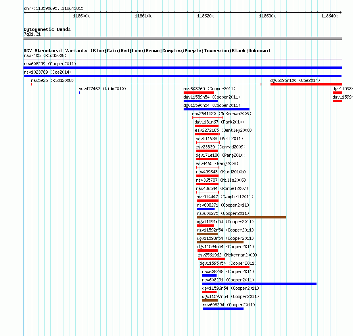Click nsv608275 (Cooper2011) label
Viewport: 353px width, 336px height.
(223, 213)
